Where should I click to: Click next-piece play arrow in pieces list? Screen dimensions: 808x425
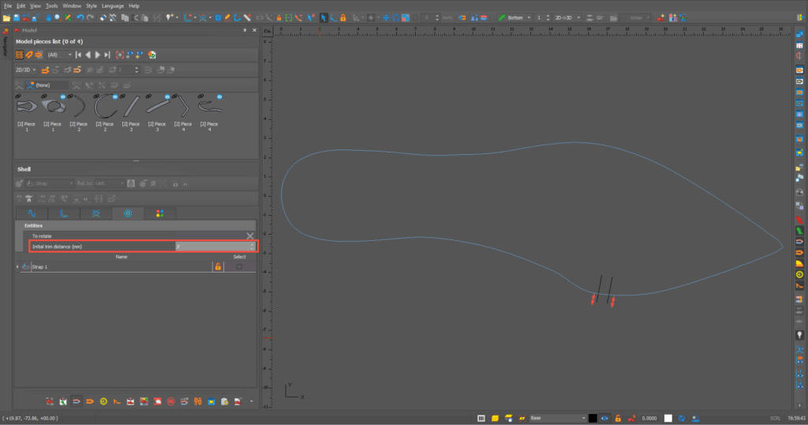click(97, 55)
